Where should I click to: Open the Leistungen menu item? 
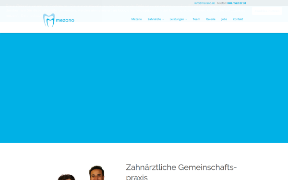click(x=177, y=19)
